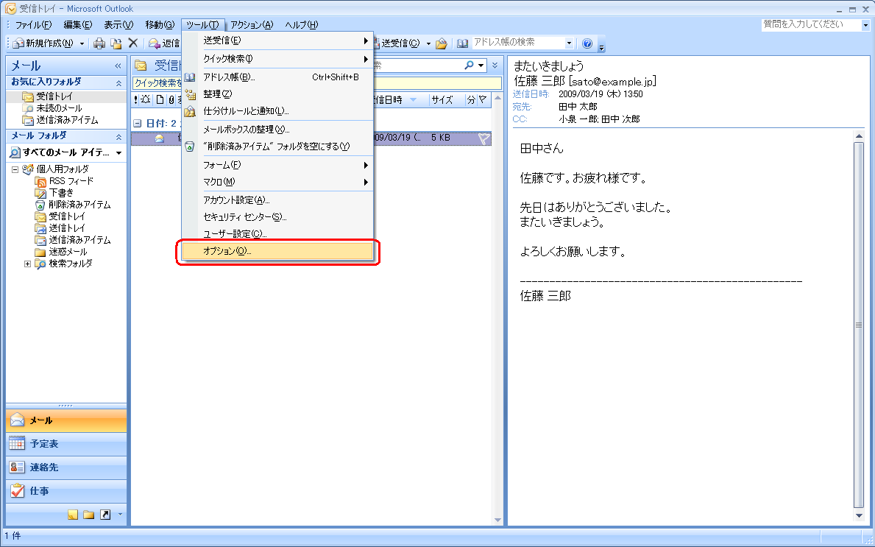Open 仕分けルールと通知 menu entry
This screenshot has height=547, width=875.
(x=246, y=111)
